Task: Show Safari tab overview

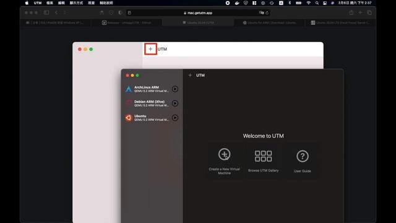Action: coord(369,12)
